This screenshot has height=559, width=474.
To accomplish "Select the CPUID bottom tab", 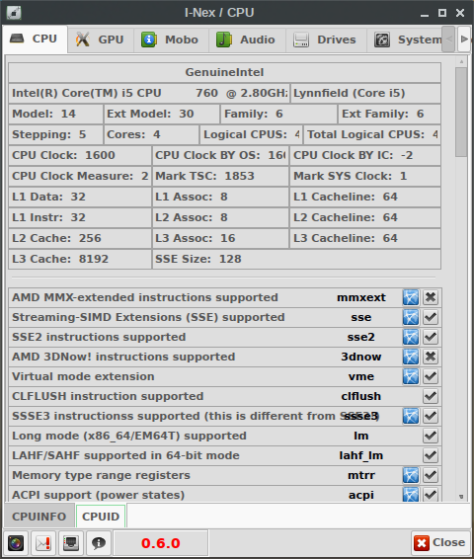I will (101, 517).
